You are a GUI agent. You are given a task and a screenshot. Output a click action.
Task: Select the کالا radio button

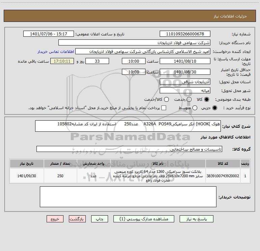(207, 99)
